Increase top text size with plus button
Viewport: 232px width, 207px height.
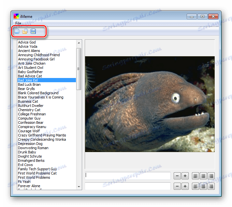pos(185,176)
